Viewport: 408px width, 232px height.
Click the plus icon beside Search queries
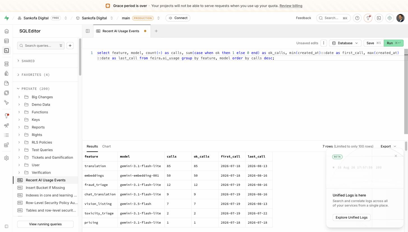(70, 46)
